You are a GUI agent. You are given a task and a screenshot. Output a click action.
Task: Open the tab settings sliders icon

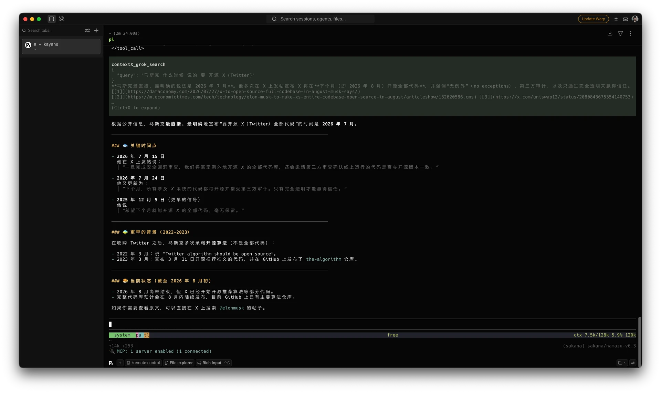(x=87, y=30)
